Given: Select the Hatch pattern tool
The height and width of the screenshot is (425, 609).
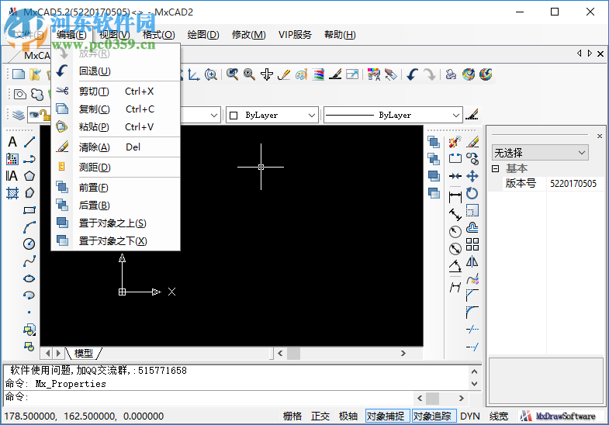Looking at the screenshot, I should [x=12, y=193].
